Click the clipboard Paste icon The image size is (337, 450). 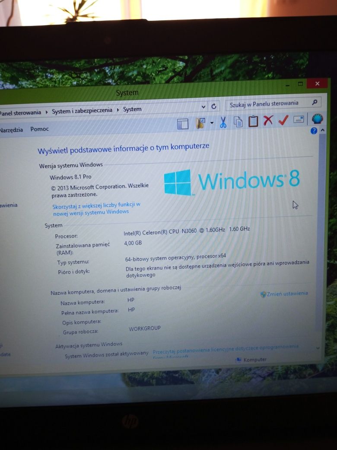253,121
